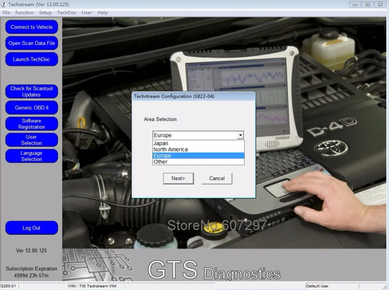This screenshot has height=290, width=389.
Task: Check for Scantool Updates
Action: [x=31, y=91]
